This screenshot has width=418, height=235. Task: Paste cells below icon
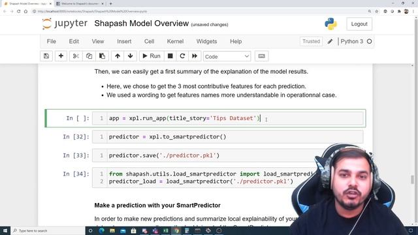[102, 56]
